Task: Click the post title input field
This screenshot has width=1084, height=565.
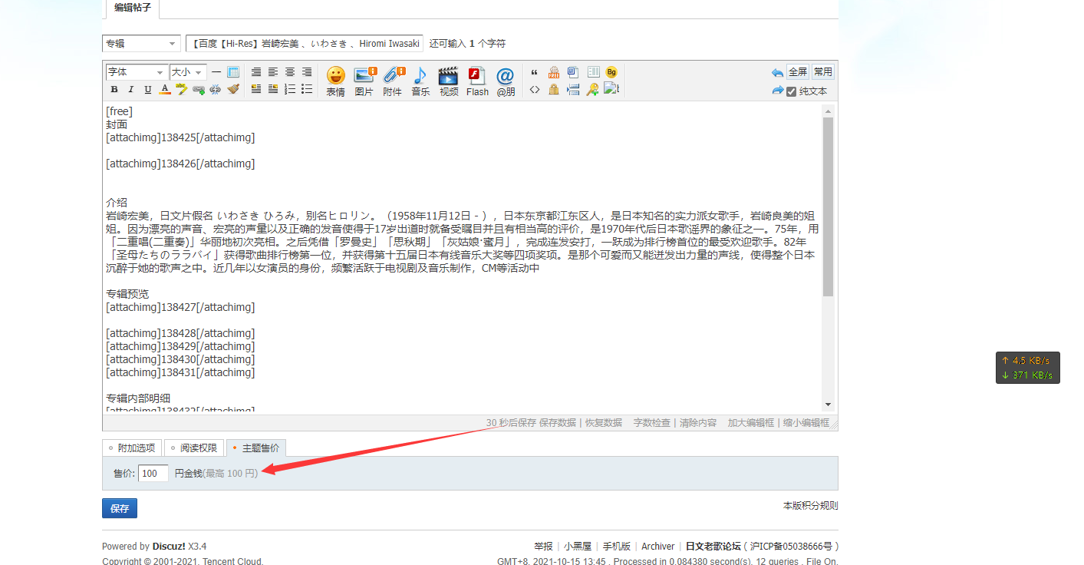Action: tap(305, 44)
